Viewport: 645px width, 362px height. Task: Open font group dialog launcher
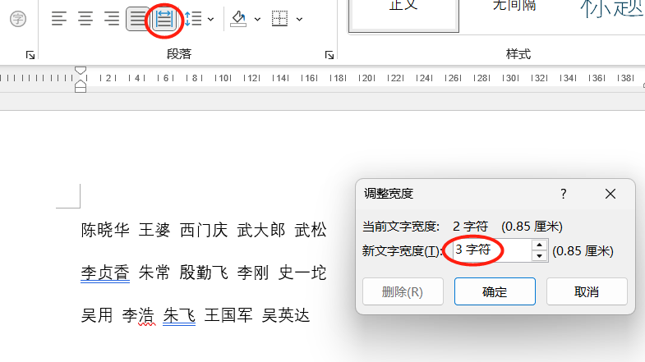point(30,55)
